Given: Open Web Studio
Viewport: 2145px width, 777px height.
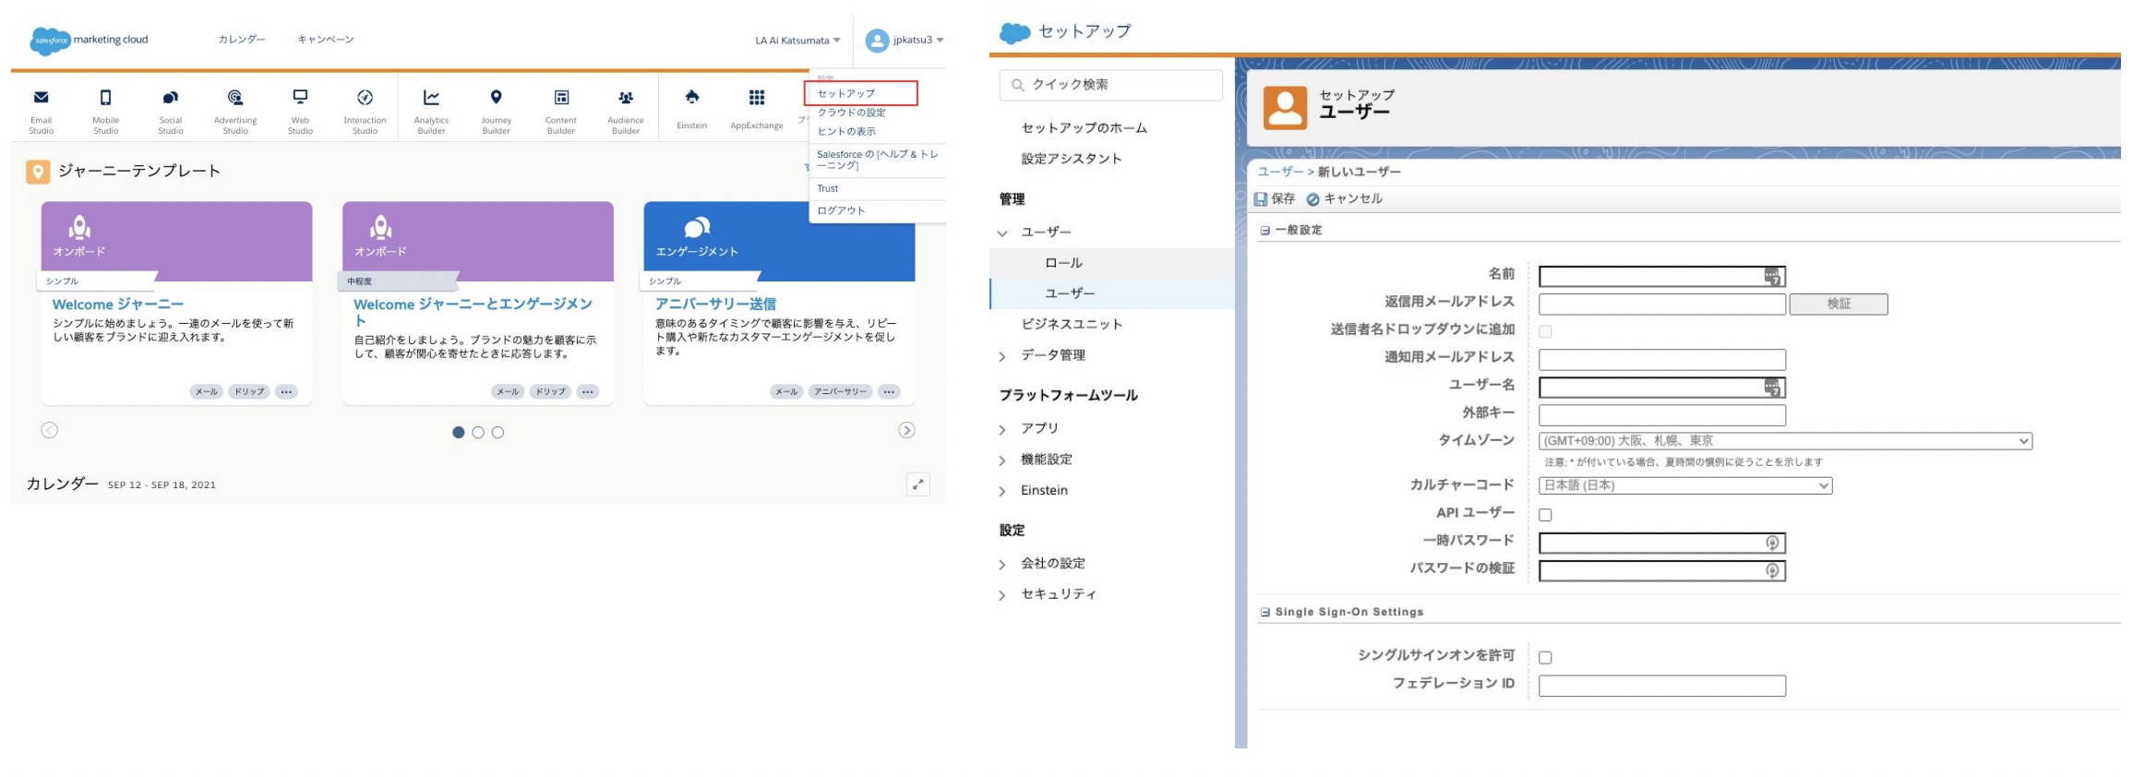Looking at the screenshot, I should (300, 111).
